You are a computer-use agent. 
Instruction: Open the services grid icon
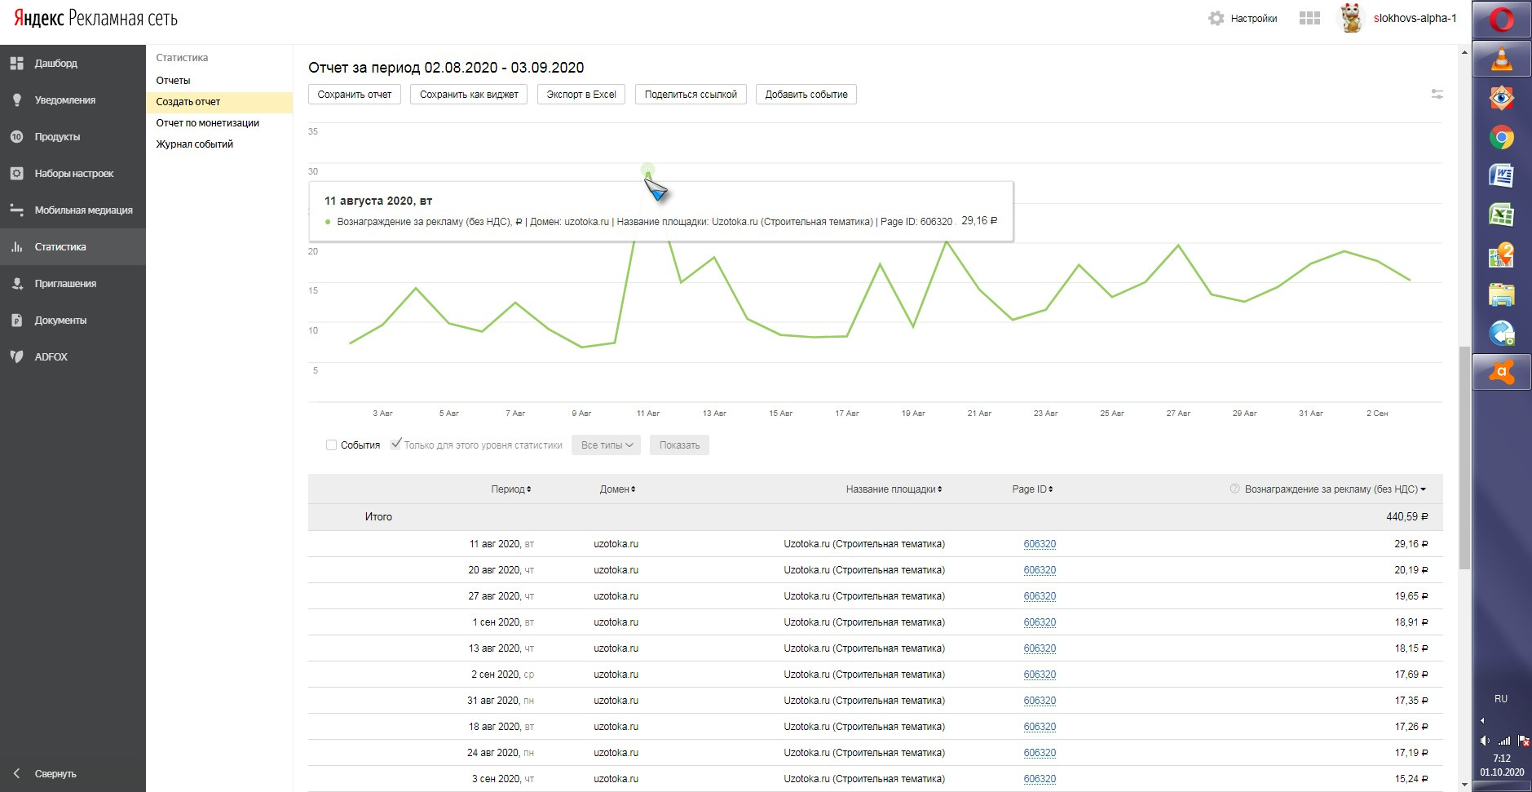(1309, 18)
